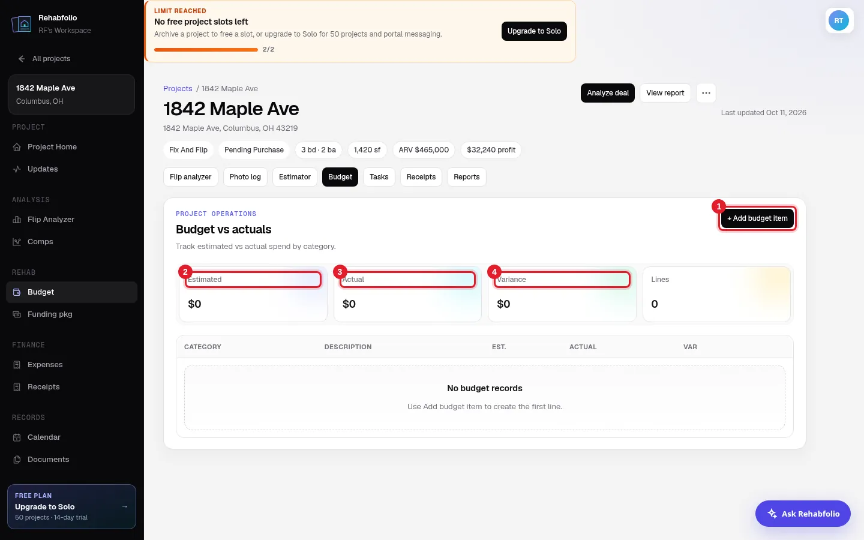Click the Rehabfolio logo icon

[22, 24]
